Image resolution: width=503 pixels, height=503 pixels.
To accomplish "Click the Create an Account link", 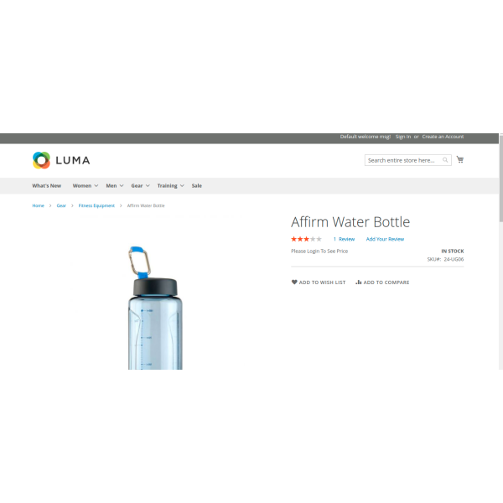I will click(443, 137).
